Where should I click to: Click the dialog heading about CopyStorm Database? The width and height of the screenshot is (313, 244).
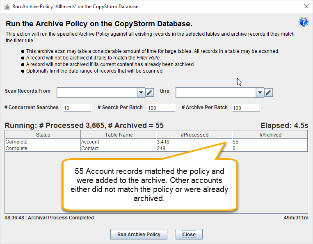[99, 23]
